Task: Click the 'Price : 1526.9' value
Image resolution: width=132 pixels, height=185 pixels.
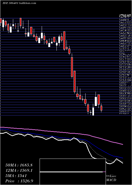Action: pos(19,181)
